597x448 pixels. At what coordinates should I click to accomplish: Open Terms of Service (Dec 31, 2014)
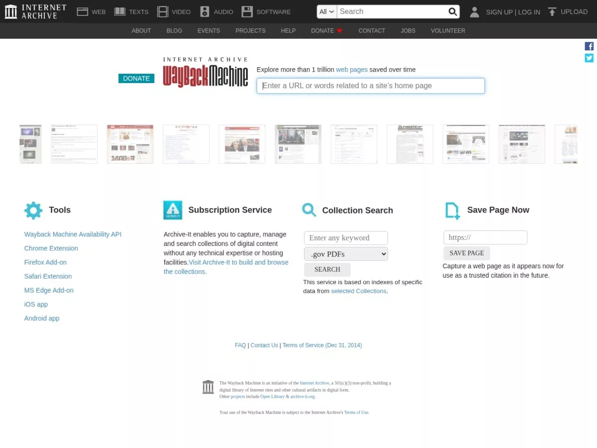pyautogui.click(x=322, y=345)
